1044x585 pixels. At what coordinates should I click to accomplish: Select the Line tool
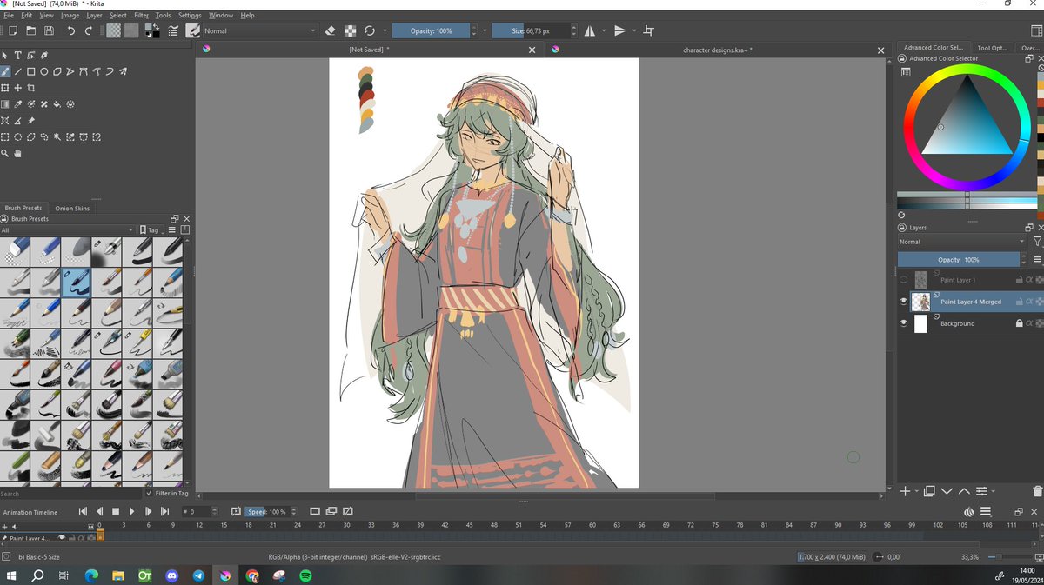point(17,71)
